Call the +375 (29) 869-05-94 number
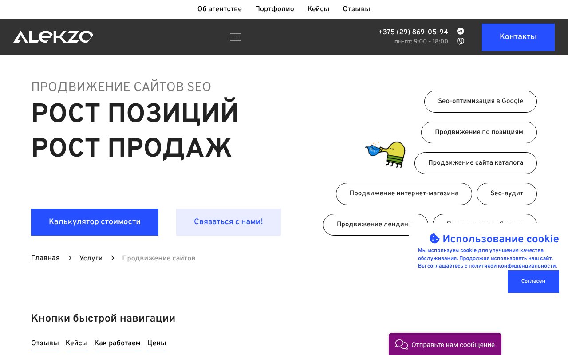 [413, 32]
